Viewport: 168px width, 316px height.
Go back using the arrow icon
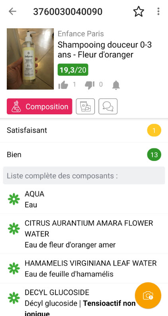pyautogui.click(x=12, y=12)
